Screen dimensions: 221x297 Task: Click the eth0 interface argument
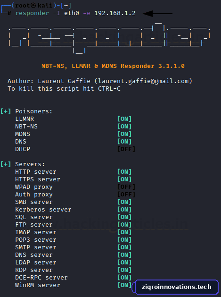pos(72,13)
